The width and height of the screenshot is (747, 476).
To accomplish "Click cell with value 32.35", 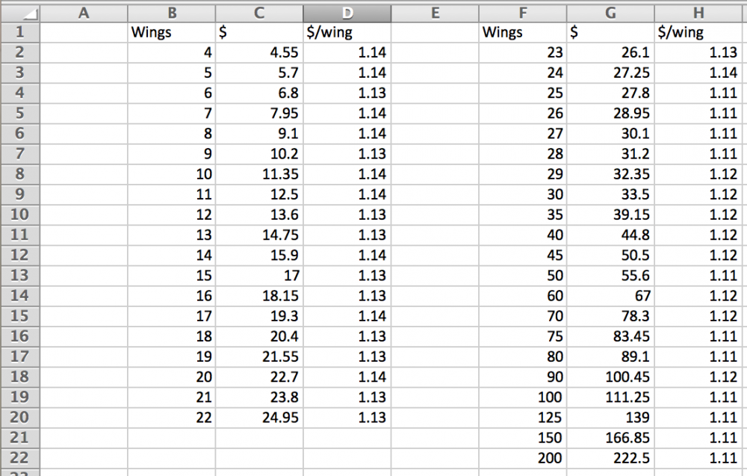I will pos(610,174).
